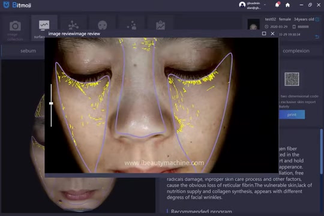Click the Bitmoji app logo
324x216 pixels.
[17, 5]
